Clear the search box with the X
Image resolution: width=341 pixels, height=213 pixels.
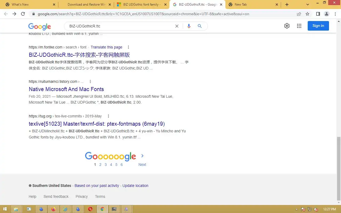[x=177, y=26]
